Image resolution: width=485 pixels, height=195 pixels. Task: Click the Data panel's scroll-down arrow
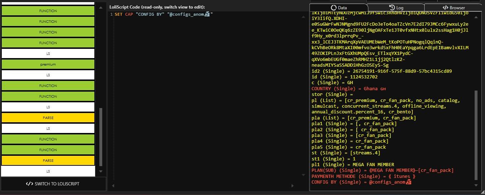(x=476, y=185)
